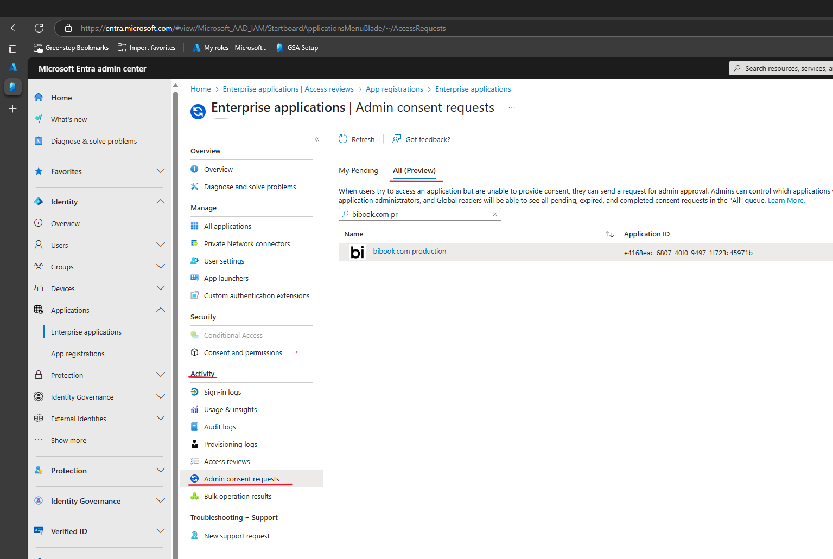The width and height of the screenshot is (833, 559).
Task: Expand the Verified ID section chevron
Action: (x=161, y=531)
